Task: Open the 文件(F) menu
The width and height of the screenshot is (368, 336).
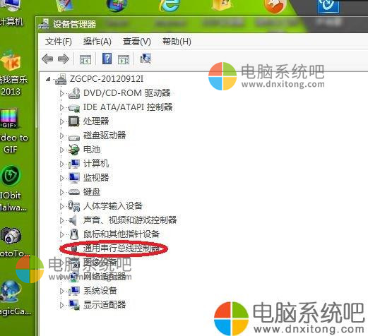Action: (59, 42)
